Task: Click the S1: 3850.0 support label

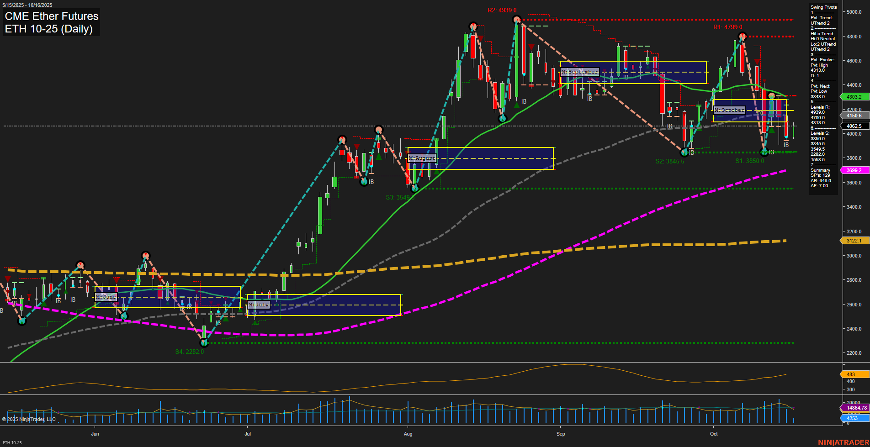Action: click(x=750, y=160)
